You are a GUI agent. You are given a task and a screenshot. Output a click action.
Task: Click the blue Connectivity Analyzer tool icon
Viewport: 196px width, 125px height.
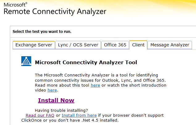[x=26, y=61]
